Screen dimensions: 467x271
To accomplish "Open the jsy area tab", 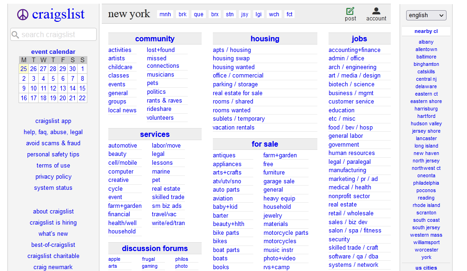I will (244, 14).
